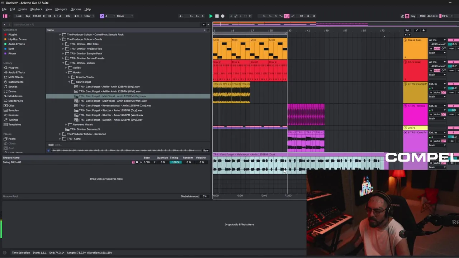This screenshot has width=459, height=258.
Task: Open the Options menu
Action: (76, 9)
